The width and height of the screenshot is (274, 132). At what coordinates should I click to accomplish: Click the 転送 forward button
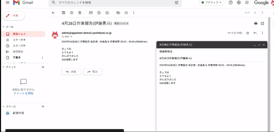click(92, 72)
